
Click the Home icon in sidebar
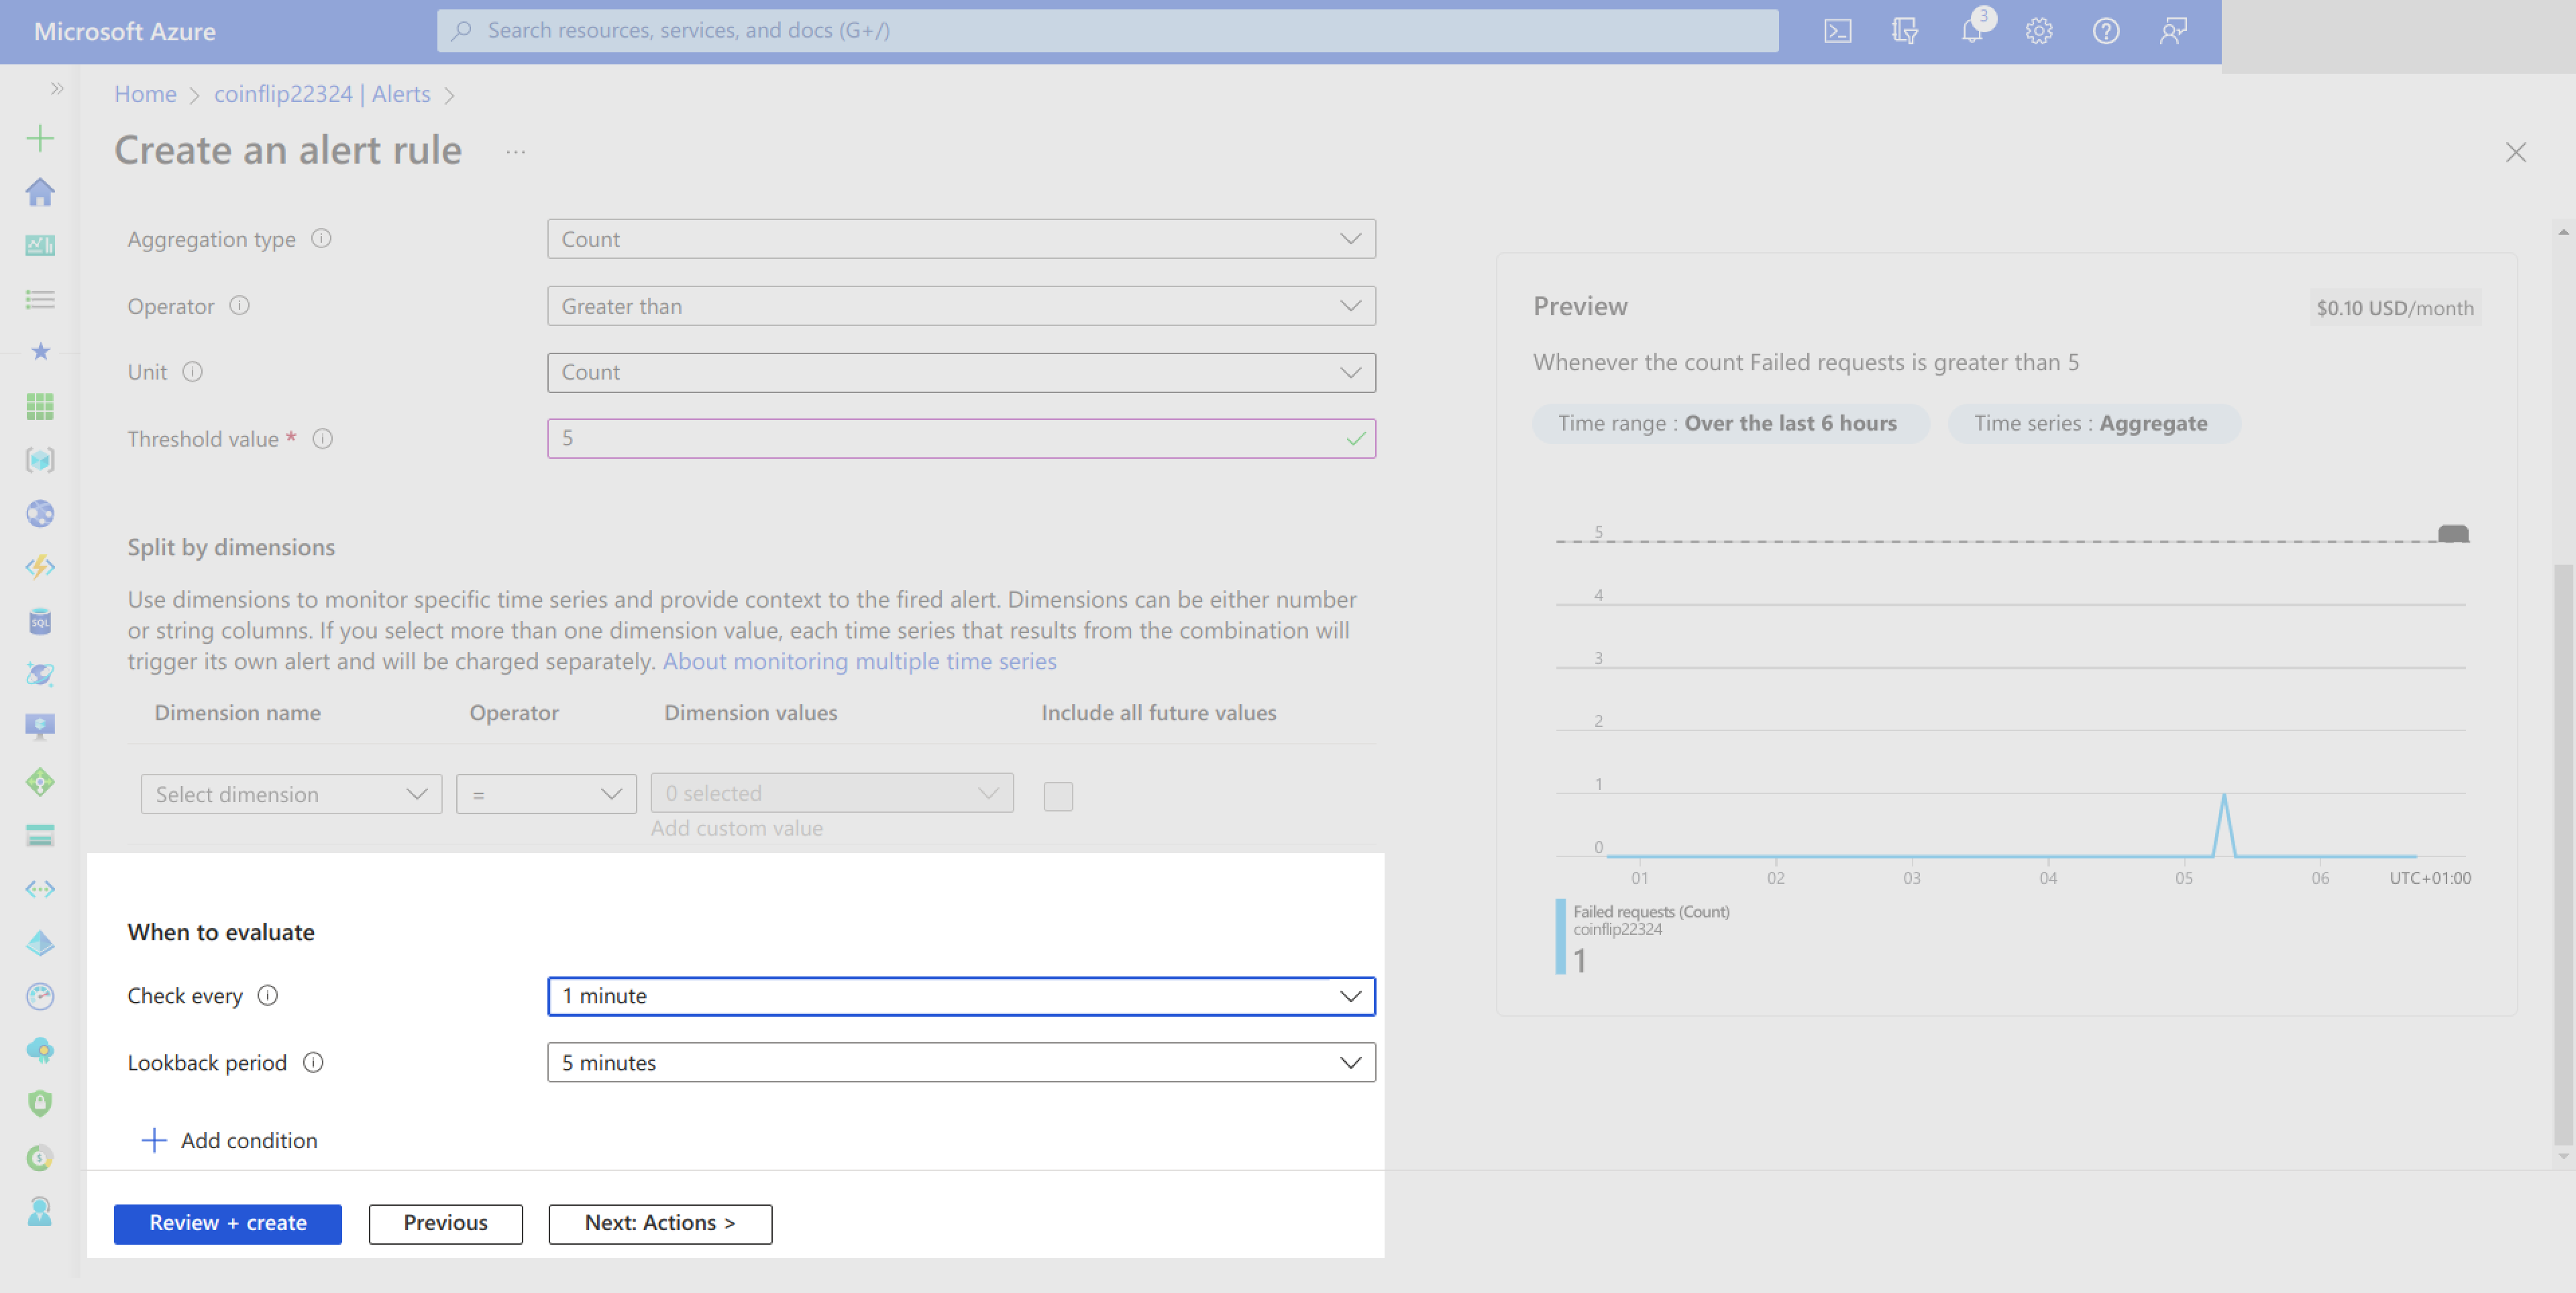pyautogui.click(x=40, y=192)
